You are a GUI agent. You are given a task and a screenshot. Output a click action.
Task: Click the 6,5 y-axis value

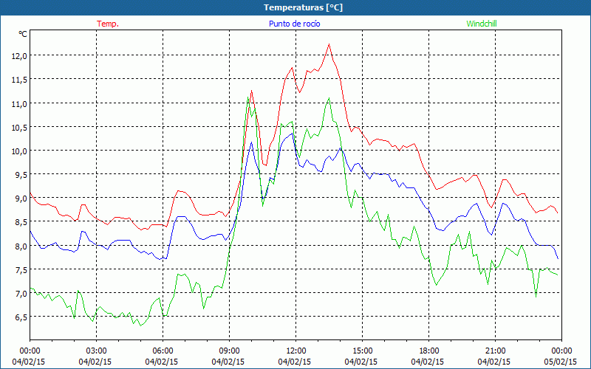[x=21, y=317]
